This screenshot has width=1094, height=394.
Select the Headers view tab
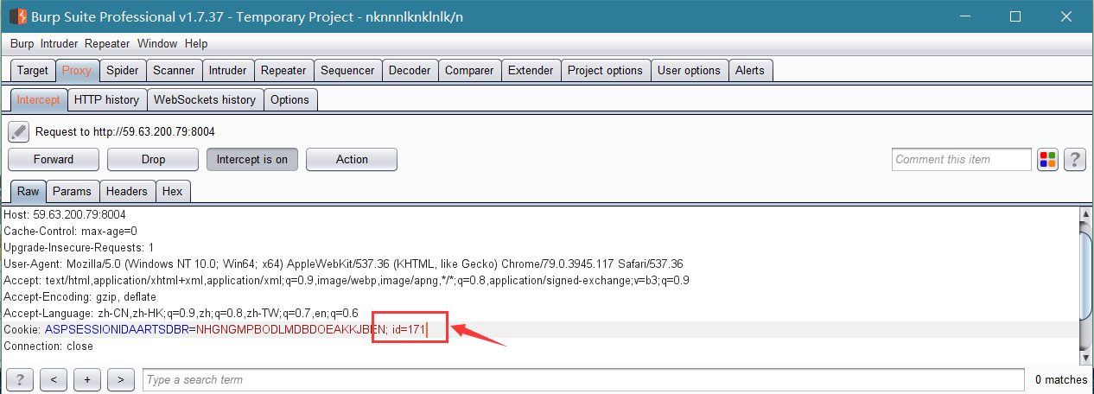127,191
